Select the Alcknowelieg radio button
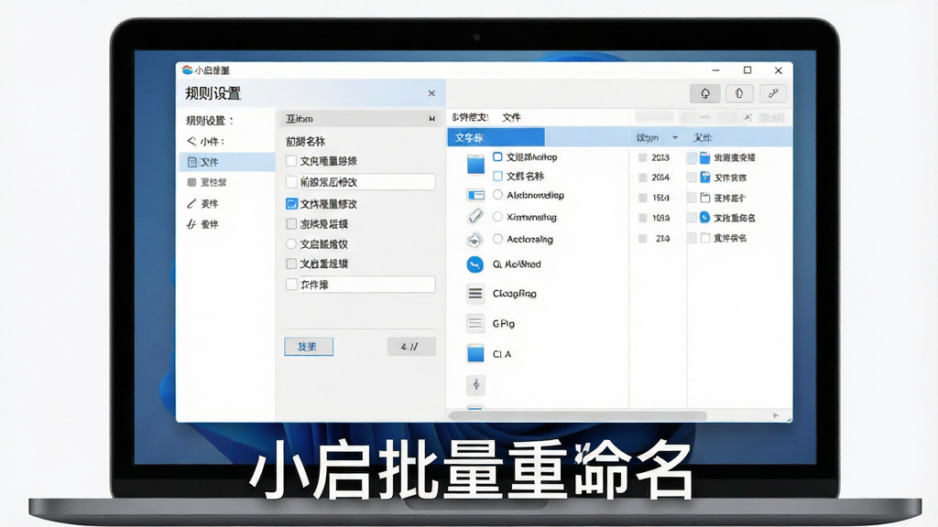938x527 pixels. coord(497,194)
